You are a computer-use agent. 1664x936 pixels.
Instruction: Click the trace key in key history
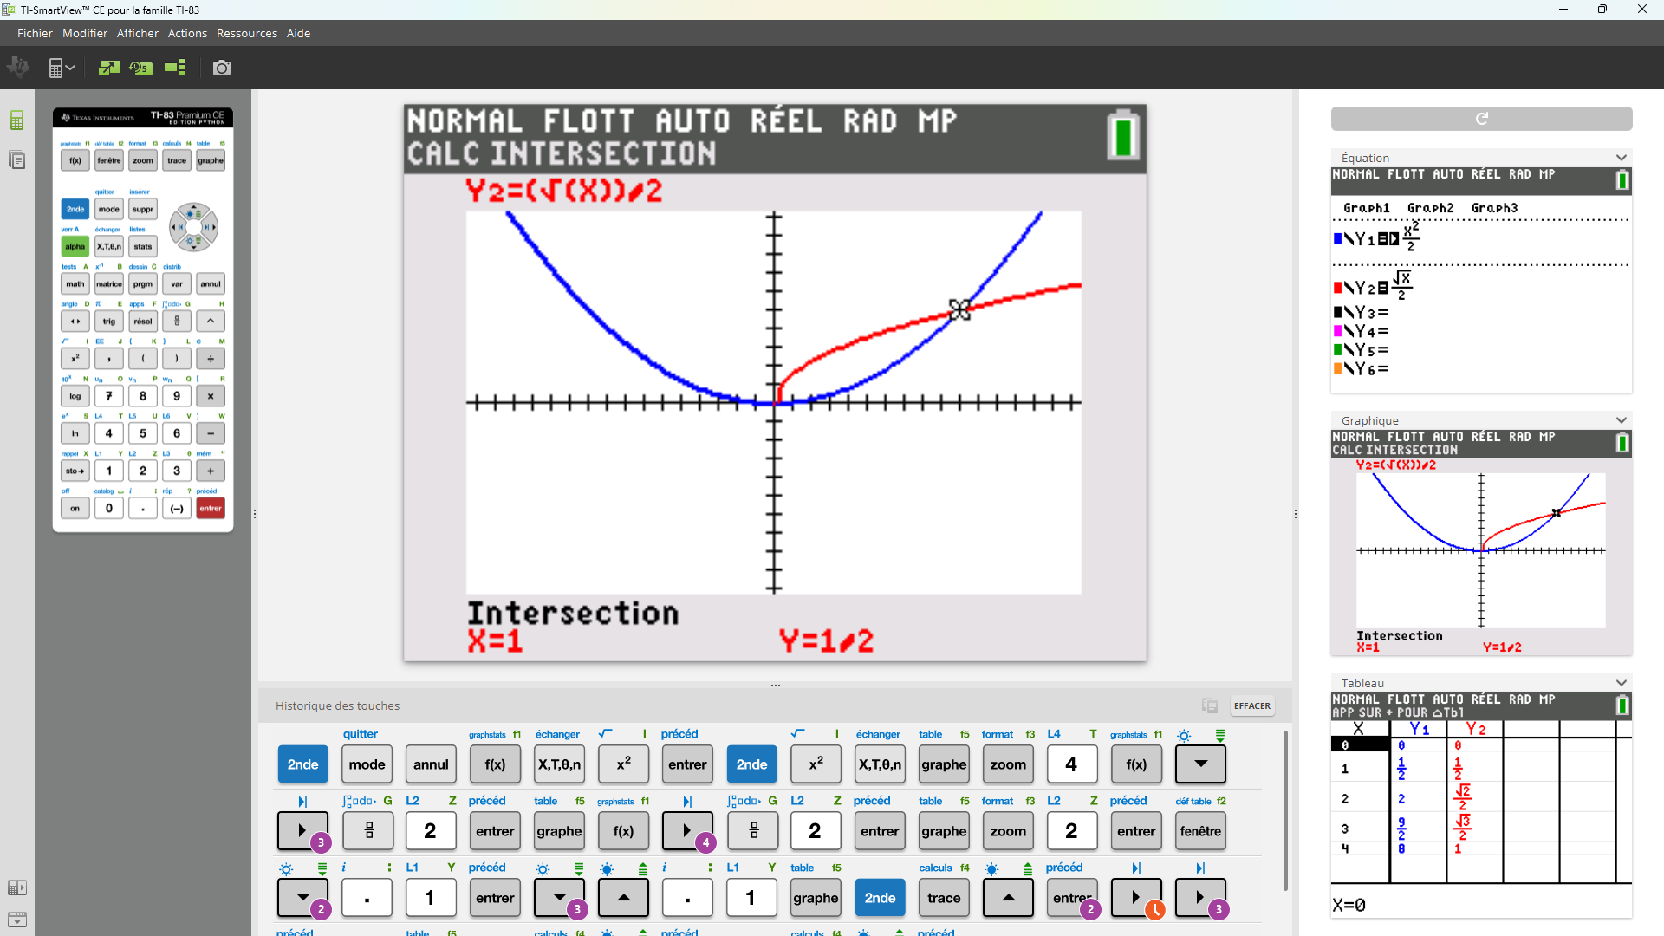[944, 898]
